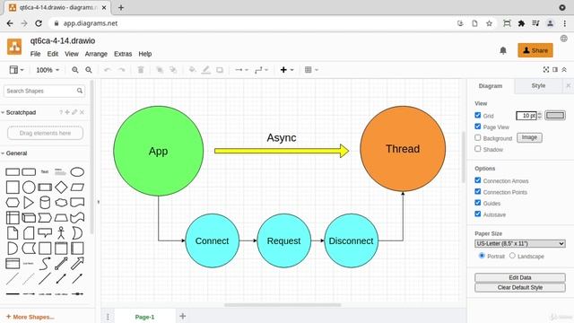Viewport: 574px width, 323px height.
Task: Open the Edit menu
Action: click(x=53, y=54)
